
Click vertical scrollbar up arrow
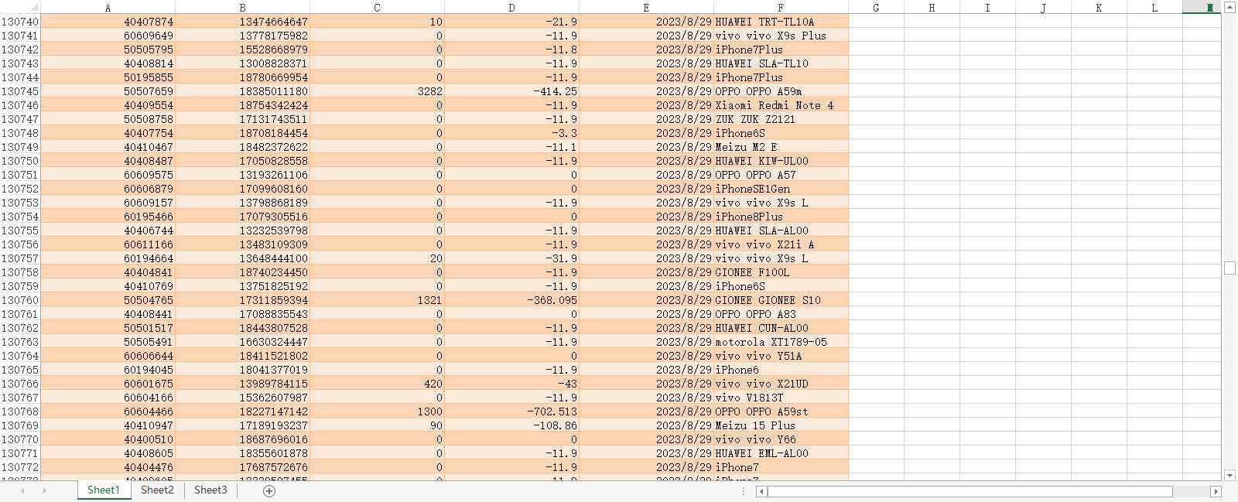1229,7
